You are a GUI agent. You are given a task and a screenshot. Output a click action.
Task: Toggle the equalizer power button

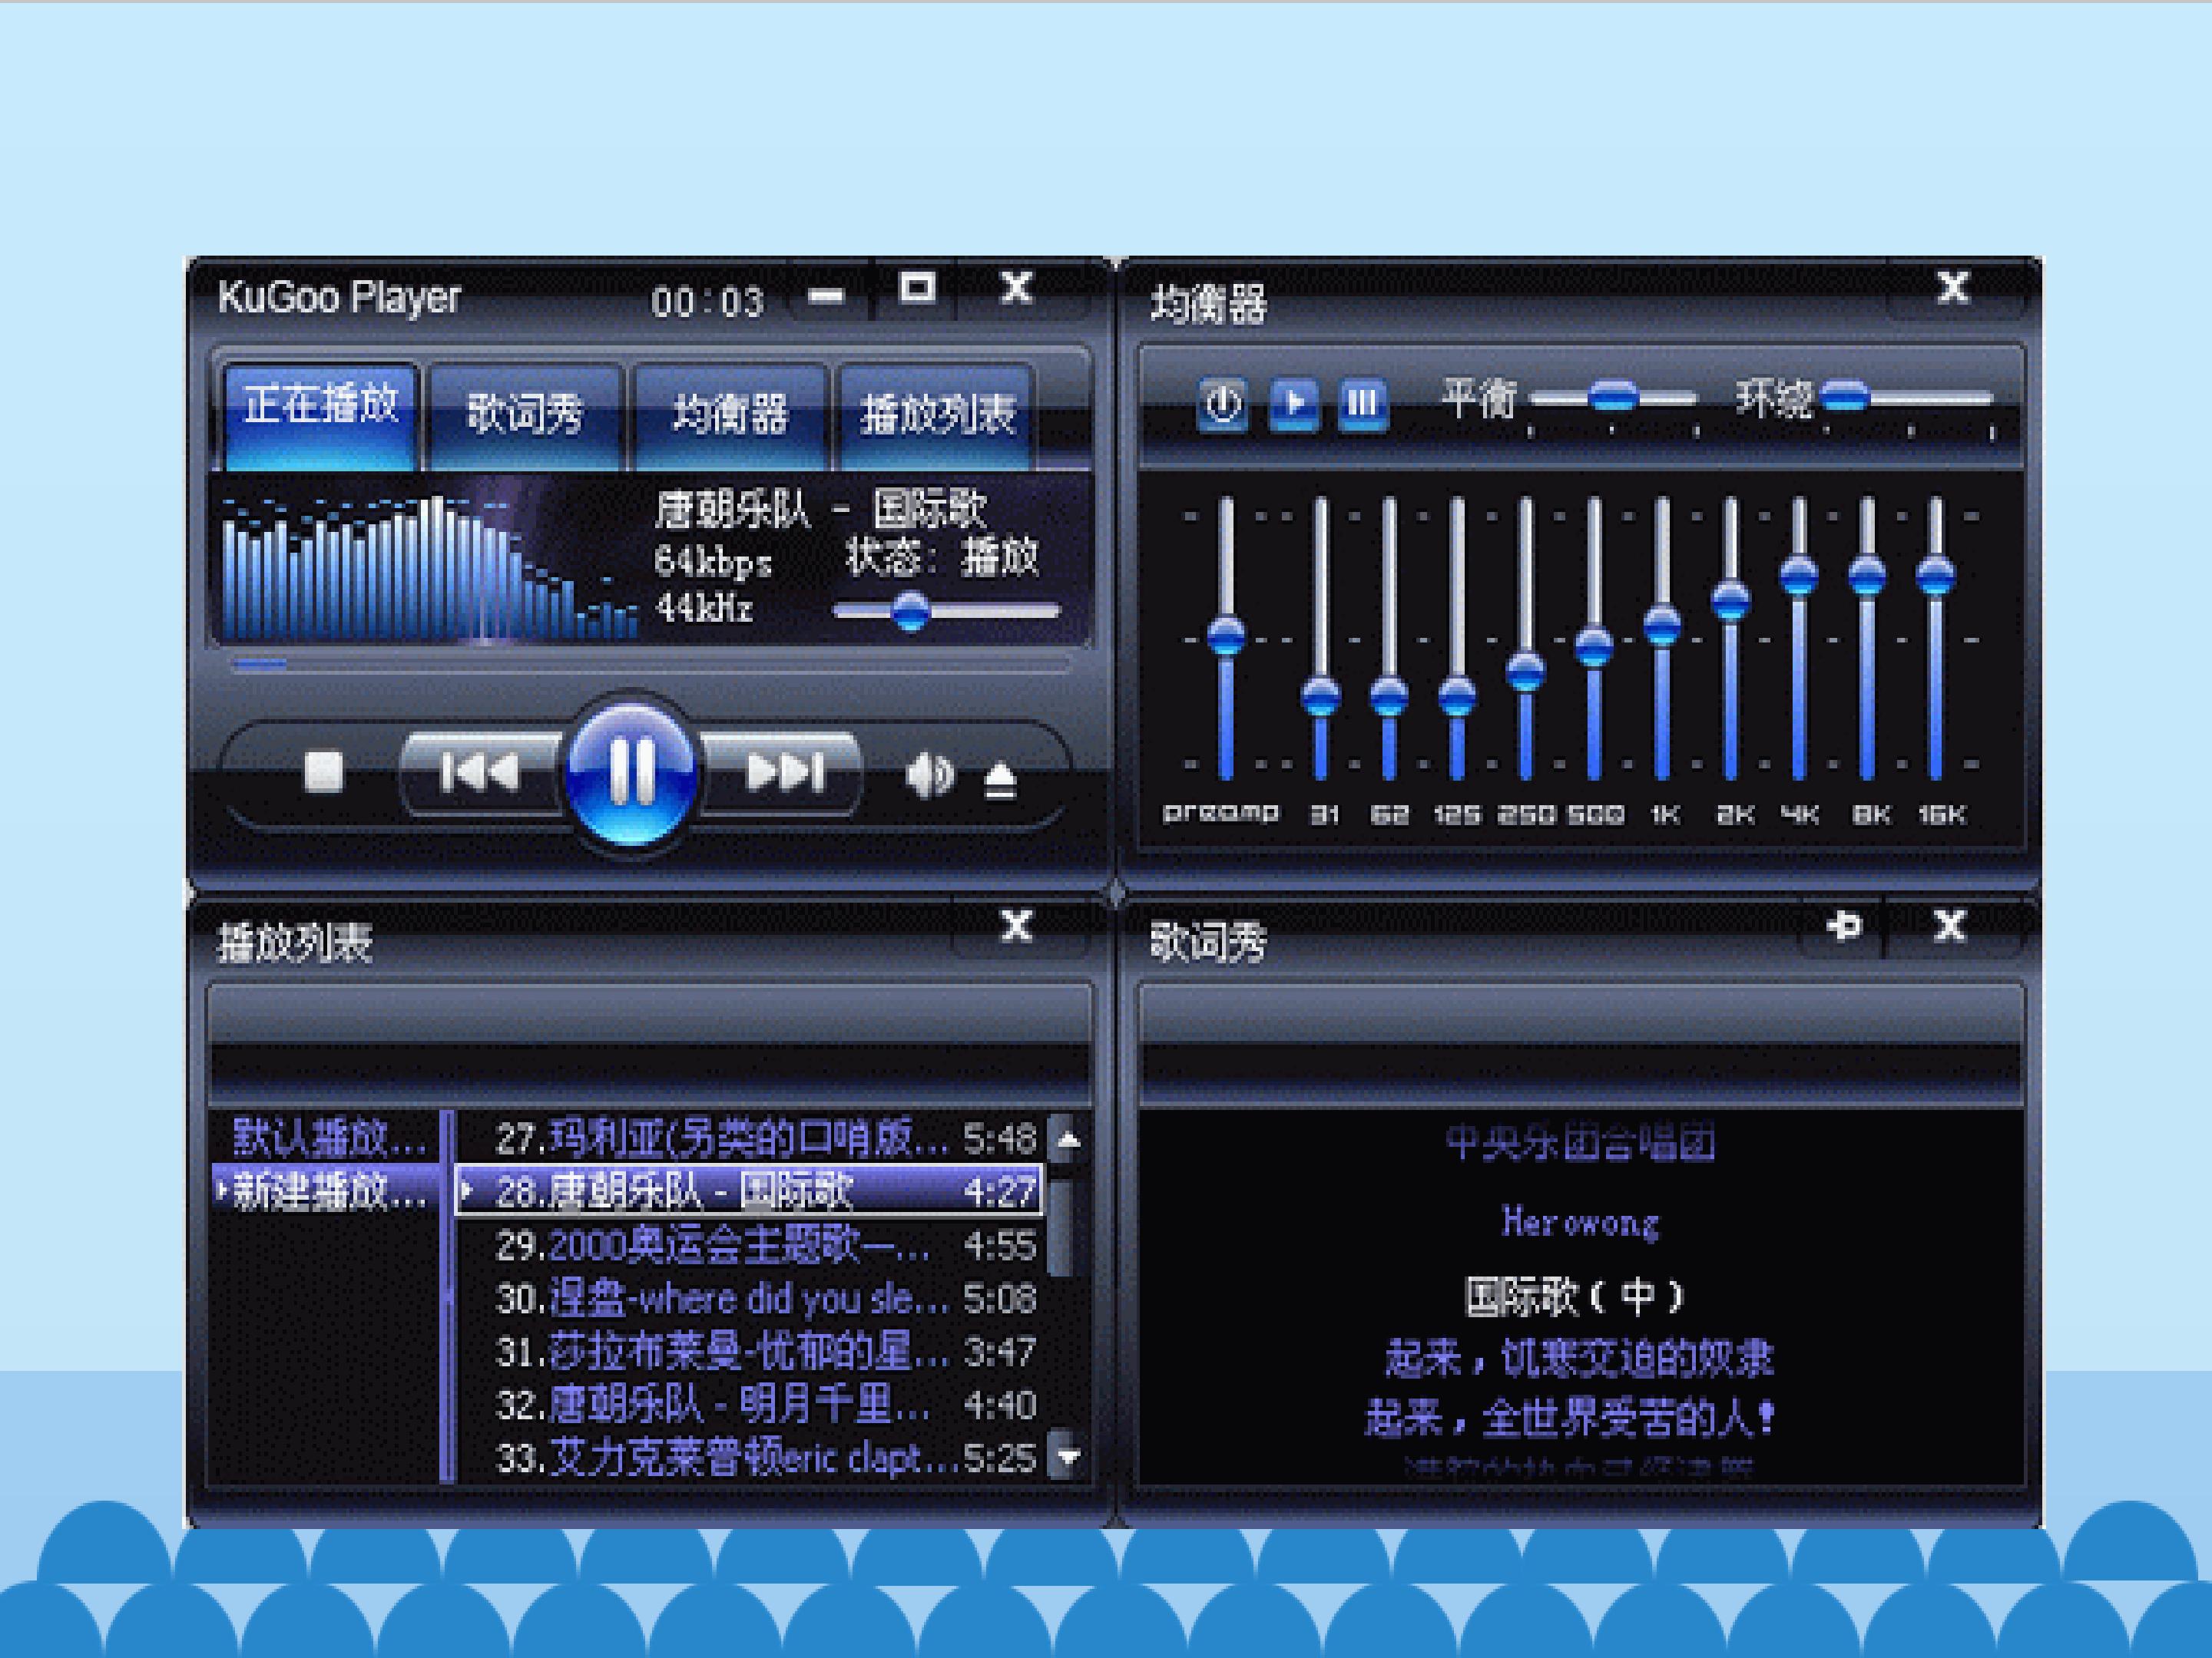[x=1222, y=404]
